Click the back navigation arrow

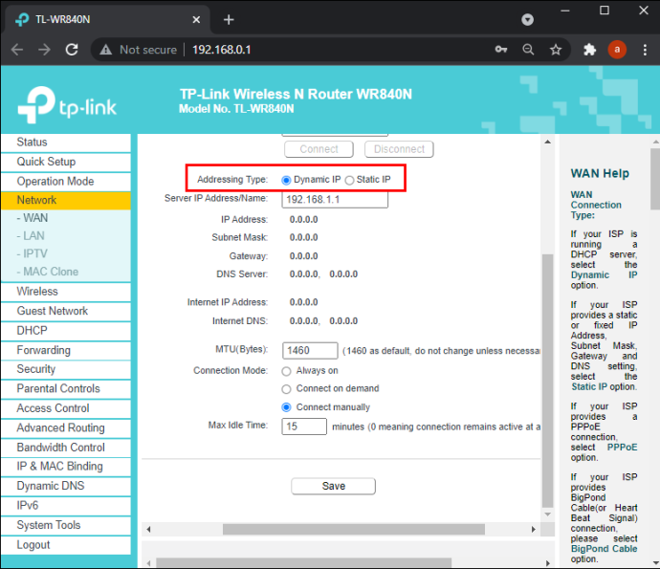(x=17, y=50)
